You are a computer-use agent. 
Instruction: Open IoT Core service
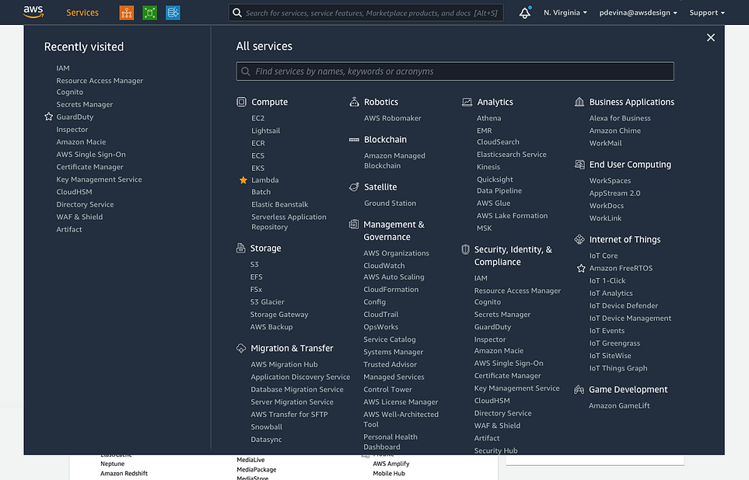(x=604, y=256)
